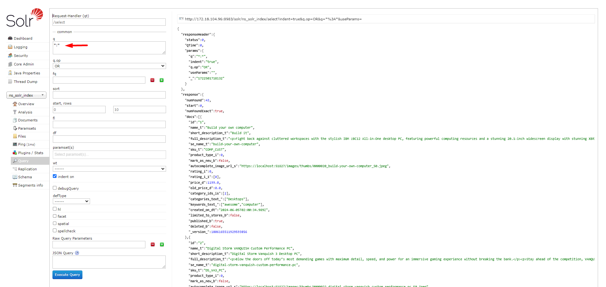Open the Documents icon

point(15,120)
